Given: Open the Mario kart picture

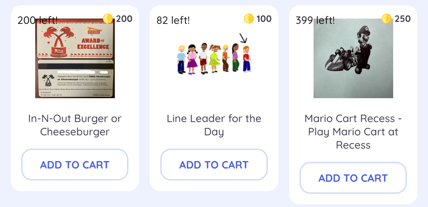Looking at the screenshot, I should pos(353,58).
